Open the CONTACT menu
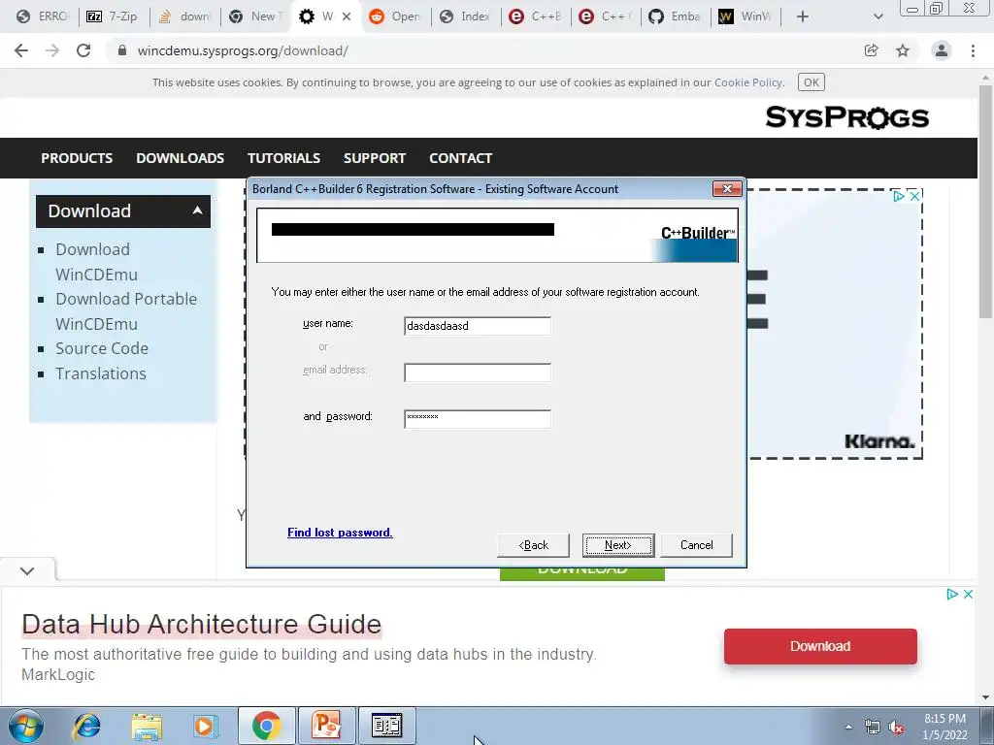 460,158
